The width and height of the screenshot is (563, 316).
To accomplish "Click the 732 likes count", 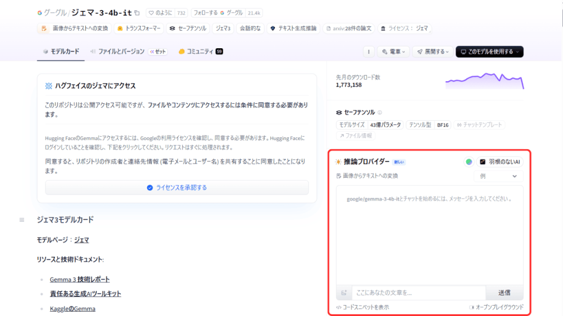I will pyautogui.click(x=181, y=13).
